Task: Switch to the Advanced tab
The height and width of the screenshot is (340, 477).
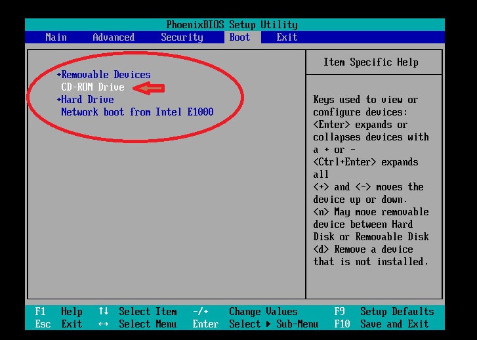Action: [114, 37]
